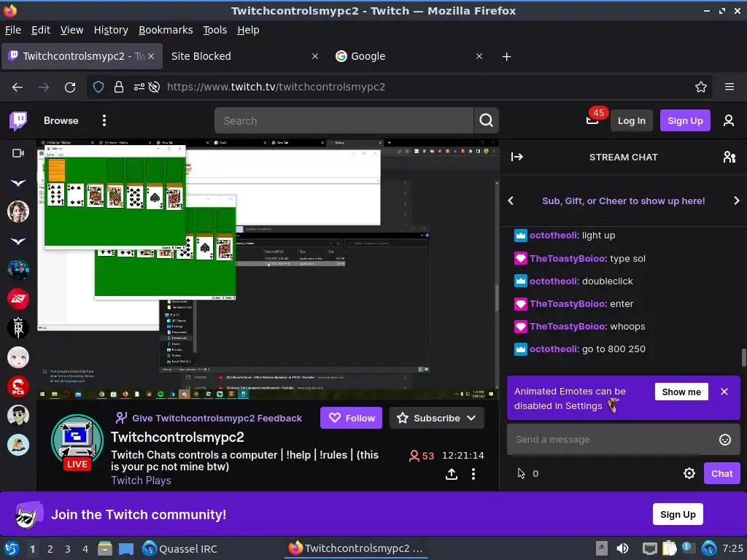
Task: Open Give Twitchcontrolsmypc2 Feedback link
Action: pos(209,418)
